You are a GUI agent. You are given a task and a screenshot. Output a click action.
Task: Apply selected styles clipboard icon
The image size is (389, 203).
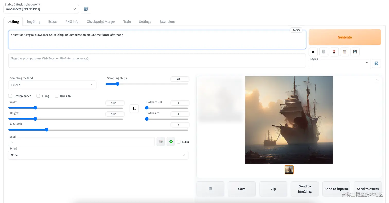tap(345, 52)
